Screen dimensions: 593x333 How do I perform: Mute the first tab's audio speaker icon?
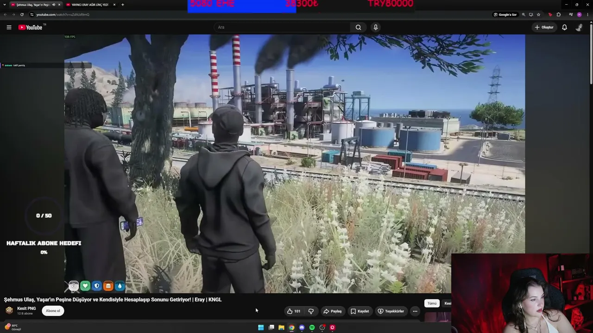[x=53, y=5]
